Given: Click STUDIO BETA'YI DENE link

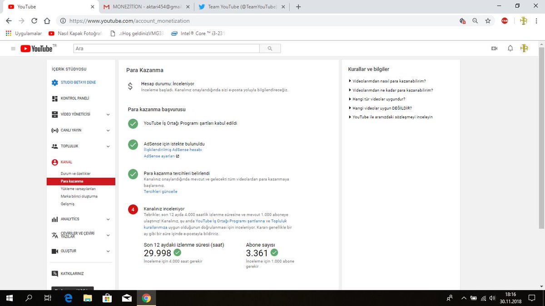Looking at the screenshot, I should (x=78, y=83).
